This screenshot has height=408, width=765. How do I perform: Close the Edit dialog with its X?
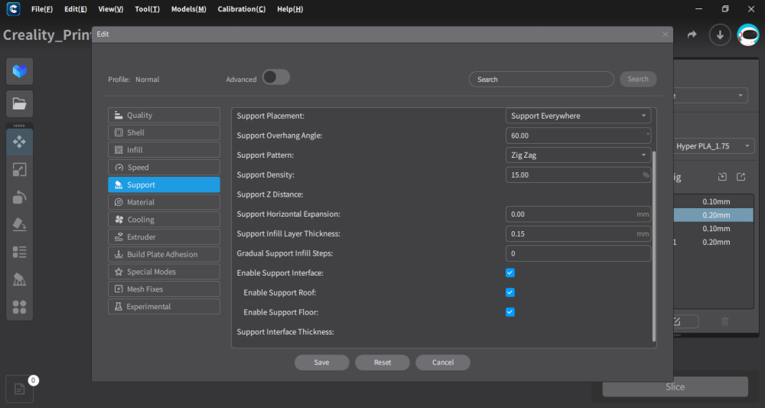tap(665, 34)
